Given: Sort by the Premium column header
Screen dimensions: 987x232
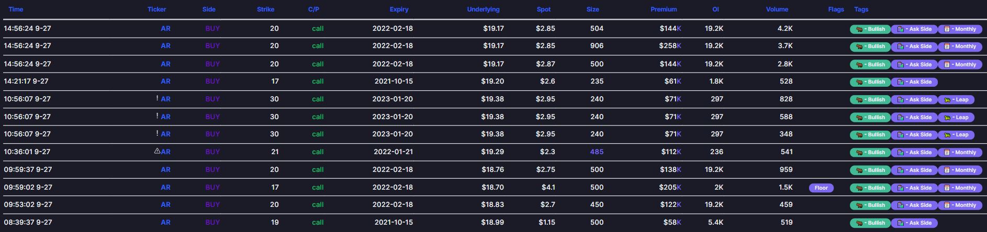Looking at the screenshot, I should click(664, 9).
